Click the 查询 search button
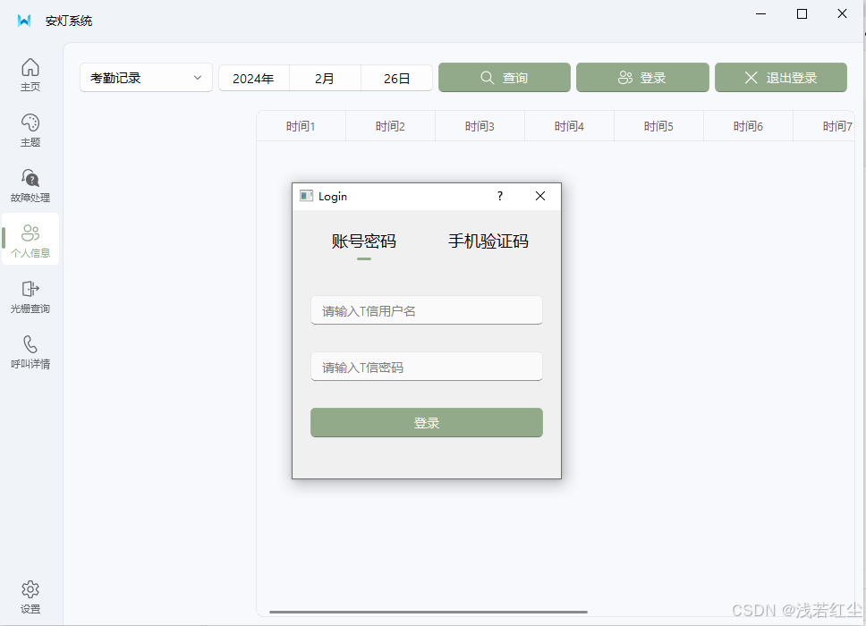 pyautogui.click(x=504, y=78)
